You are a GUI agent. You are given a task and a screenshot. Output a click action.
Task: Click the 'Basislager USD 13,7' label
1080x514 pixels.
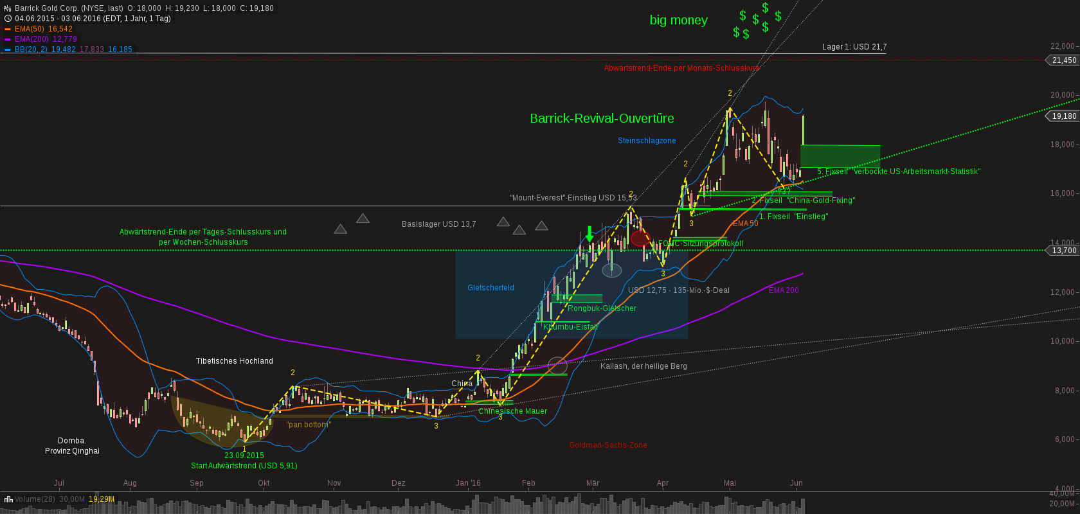pyautogui.click(x=438, y=224)
